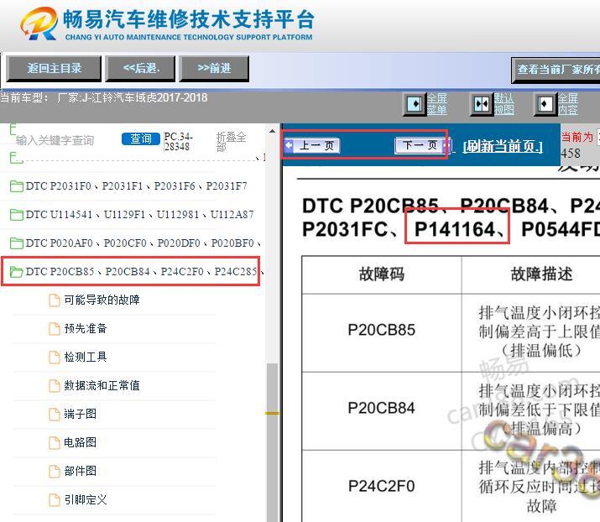
Task: Click 折叠全部 to collapse tree
Action: tap(231, 142)
